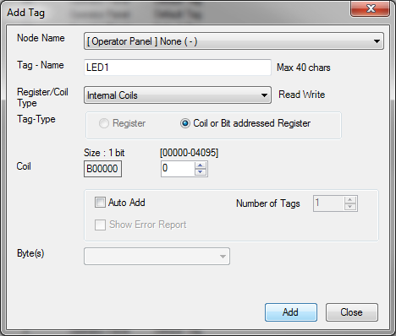Open the Node Name dropdown
The height and width of the screenshot is (336, 396).
tap(234, 41)
